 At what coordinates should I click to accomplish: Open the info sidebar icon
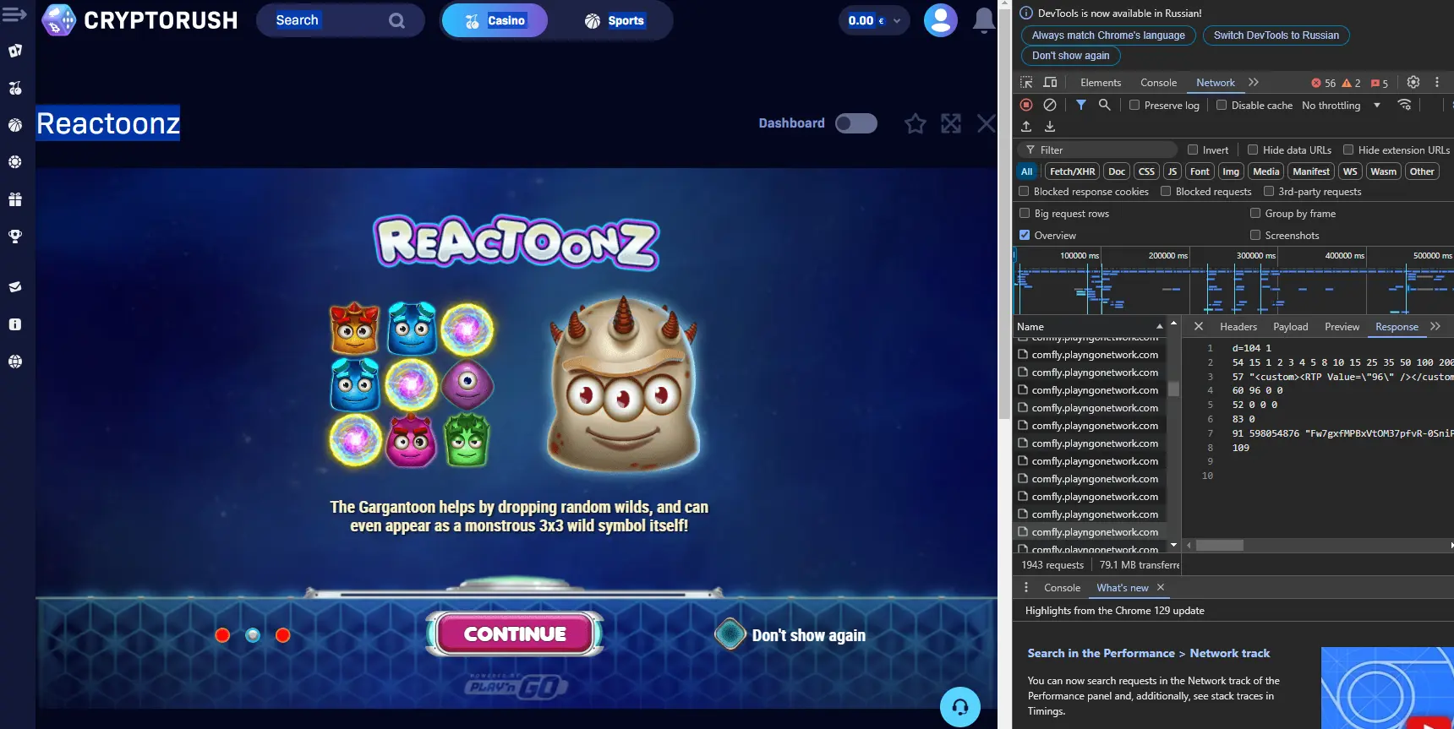pos(15,324)
